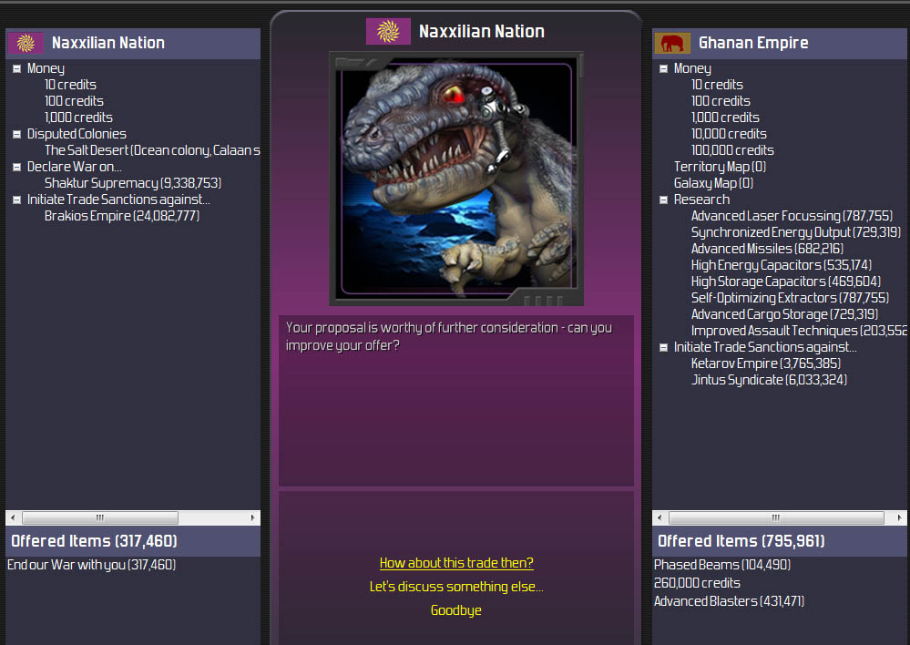The height and width of the screenshot is (645, 910).
Task: Click right arrow of Naxxilian panel scrollbar
Action: pyautogui.click(x=252, y=517)
